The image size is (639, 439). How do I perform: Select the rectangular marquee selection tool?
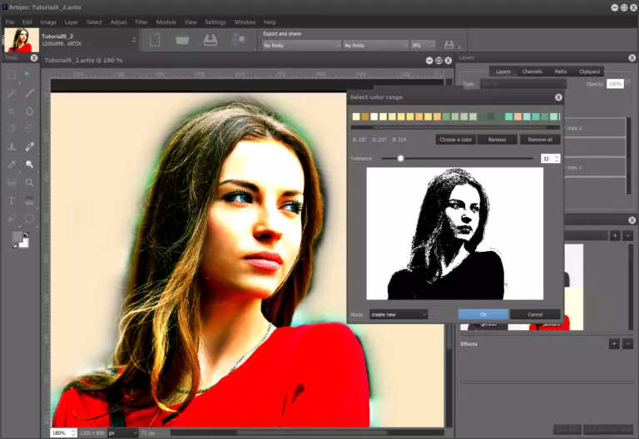[12, 75]
